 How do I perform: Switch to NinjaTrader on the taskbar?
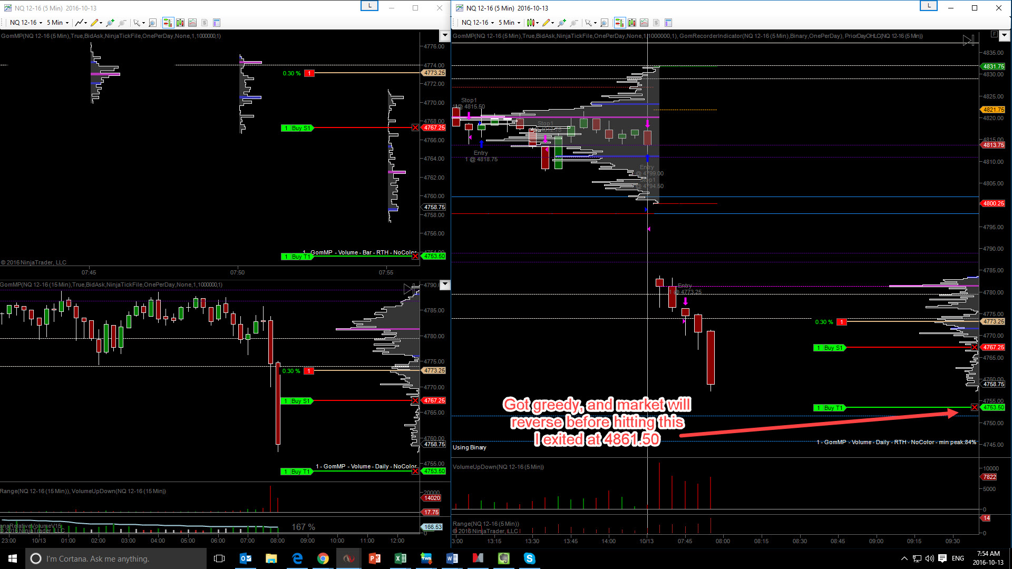349,558
